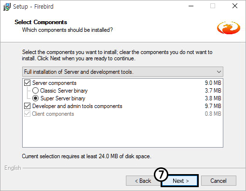This screenshot has height=191, width=246.
Task: Go Back to previous setup page
Action: 143,181
